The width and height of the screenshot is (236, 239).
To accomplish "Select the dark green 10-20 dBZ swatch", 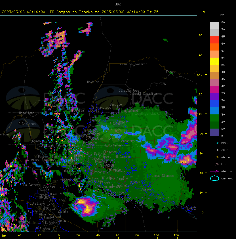I will [214, 125].
